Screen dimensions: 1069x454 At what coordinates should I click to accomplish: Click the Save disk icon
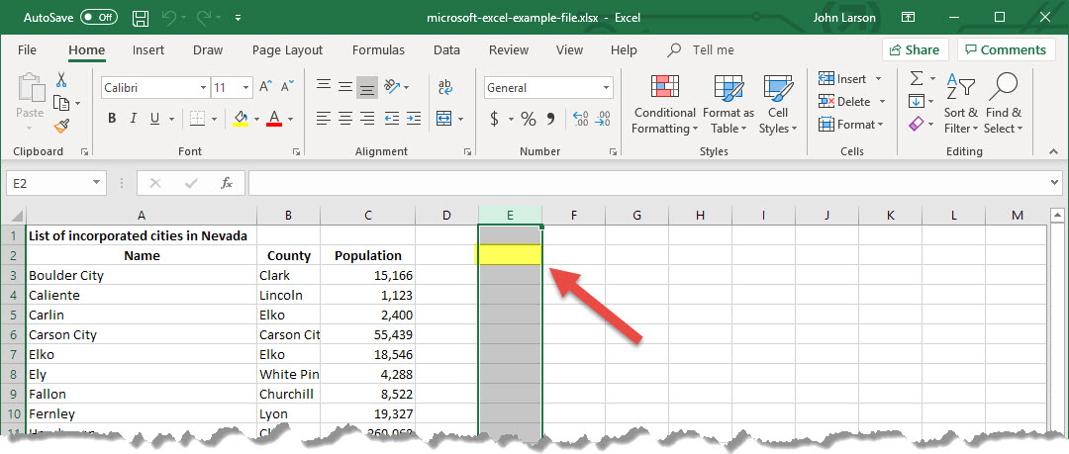141,18
